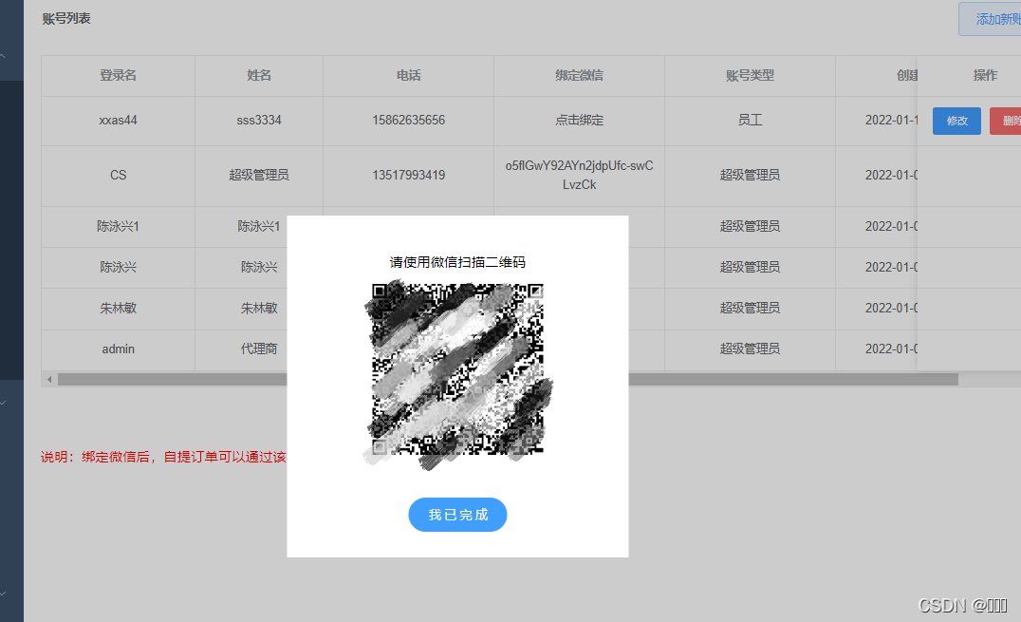Click the CS login name cell
Image resolution: width=1021 pixels, height=622 pixels.
tap(118, 175)
